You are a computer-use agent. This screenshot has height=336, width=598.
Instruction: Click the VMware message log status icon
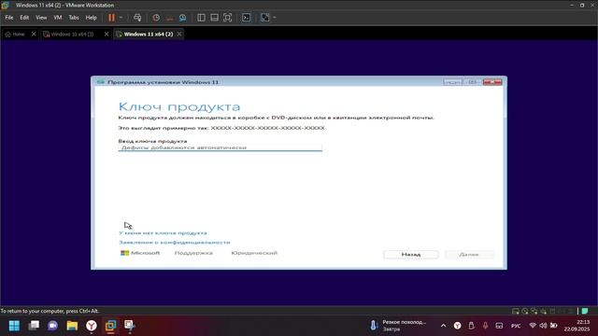(x=585, y=311)
